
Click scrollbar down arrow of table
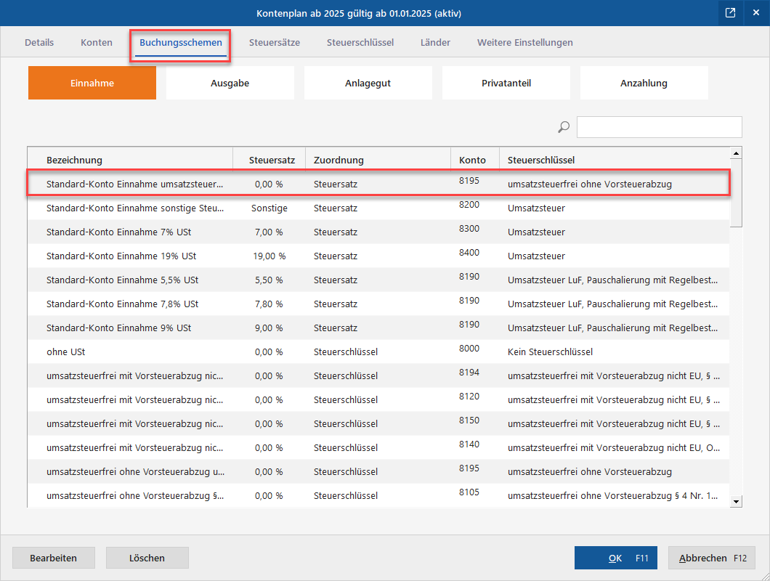pyautogui.click(x=736, y=501)
